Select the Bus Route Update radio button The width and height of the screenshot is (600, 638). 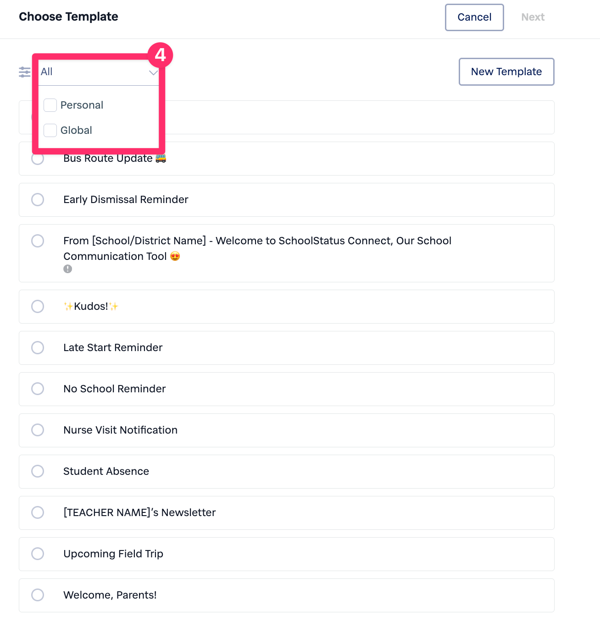[x=38, y=159]
